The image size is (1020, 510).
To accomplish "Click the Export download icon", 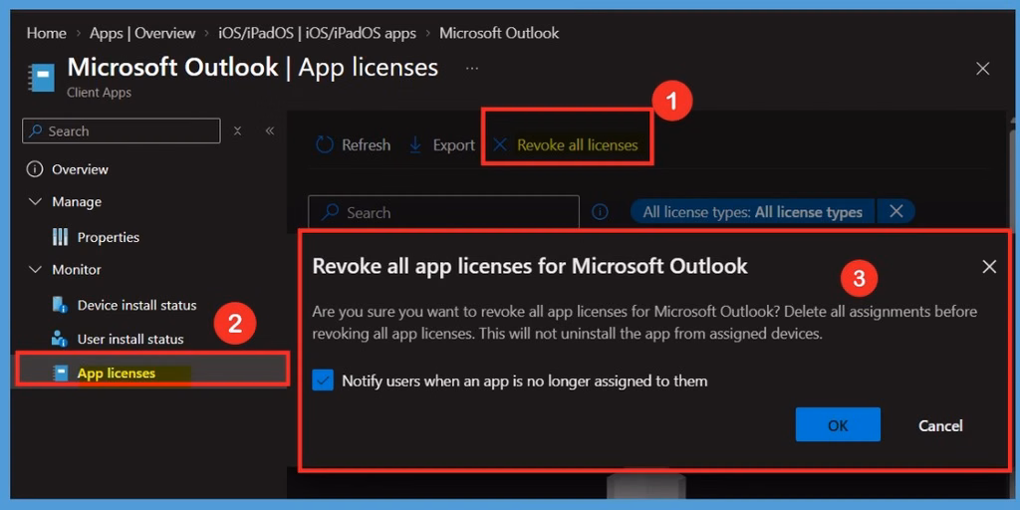I will [x=415, y=144].
